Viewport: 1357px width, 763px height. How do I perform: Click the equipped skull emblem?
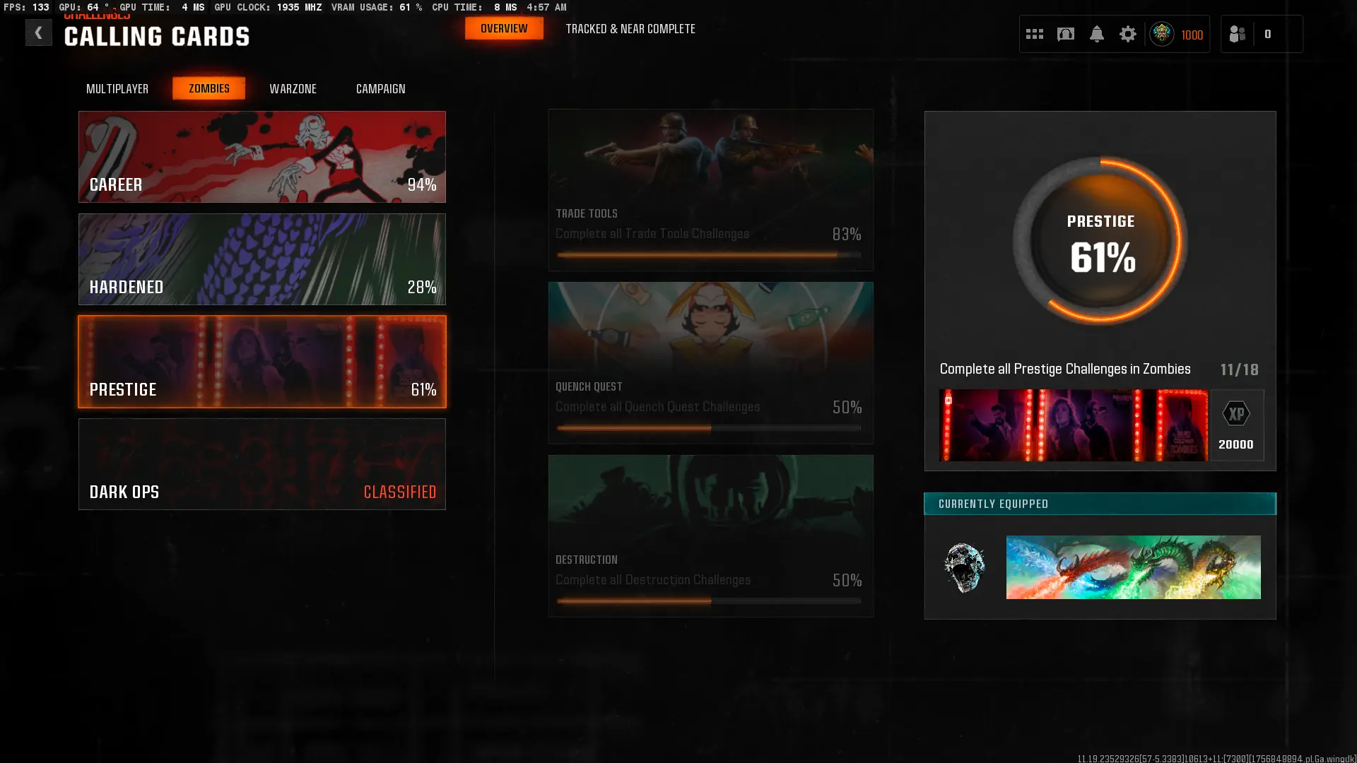[965, 567]
